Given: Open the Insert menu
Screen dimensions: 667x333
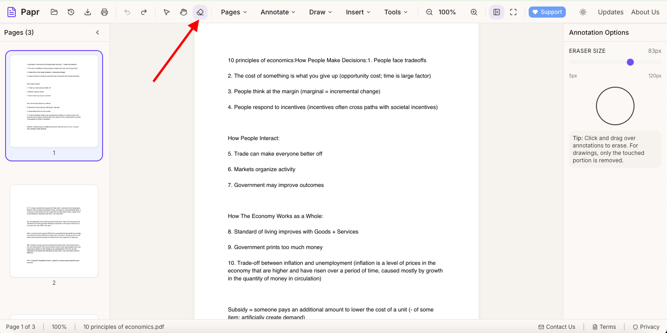Looking at the screenshot, I should (357, 12).
